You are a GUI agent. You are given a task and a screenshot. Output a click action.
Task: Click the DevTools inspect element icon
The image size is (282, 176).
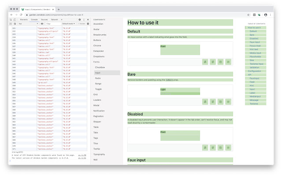(x=11, y=19)
